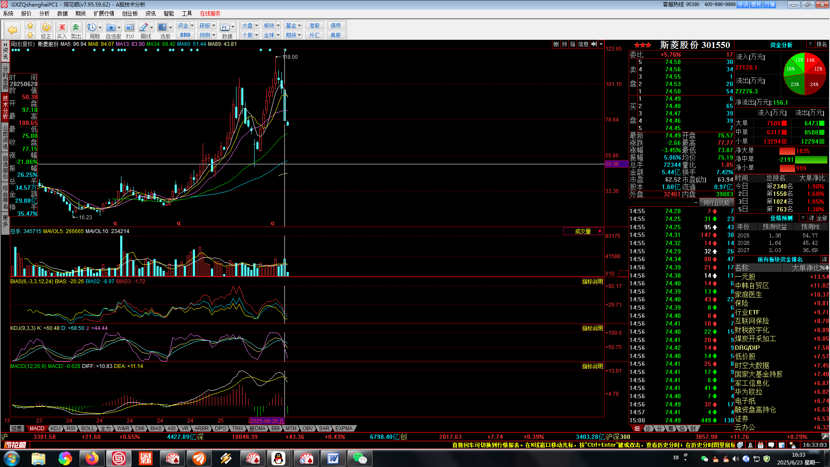Image resolution: width=830 pixels, height=467 pixels.
Task: Click the yellow back arrow icon
Action: tap(13, 30)
